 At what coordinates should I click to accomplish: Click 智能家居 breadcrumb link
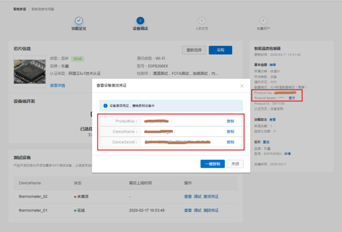pyautogui.click(x=19, y=9)
